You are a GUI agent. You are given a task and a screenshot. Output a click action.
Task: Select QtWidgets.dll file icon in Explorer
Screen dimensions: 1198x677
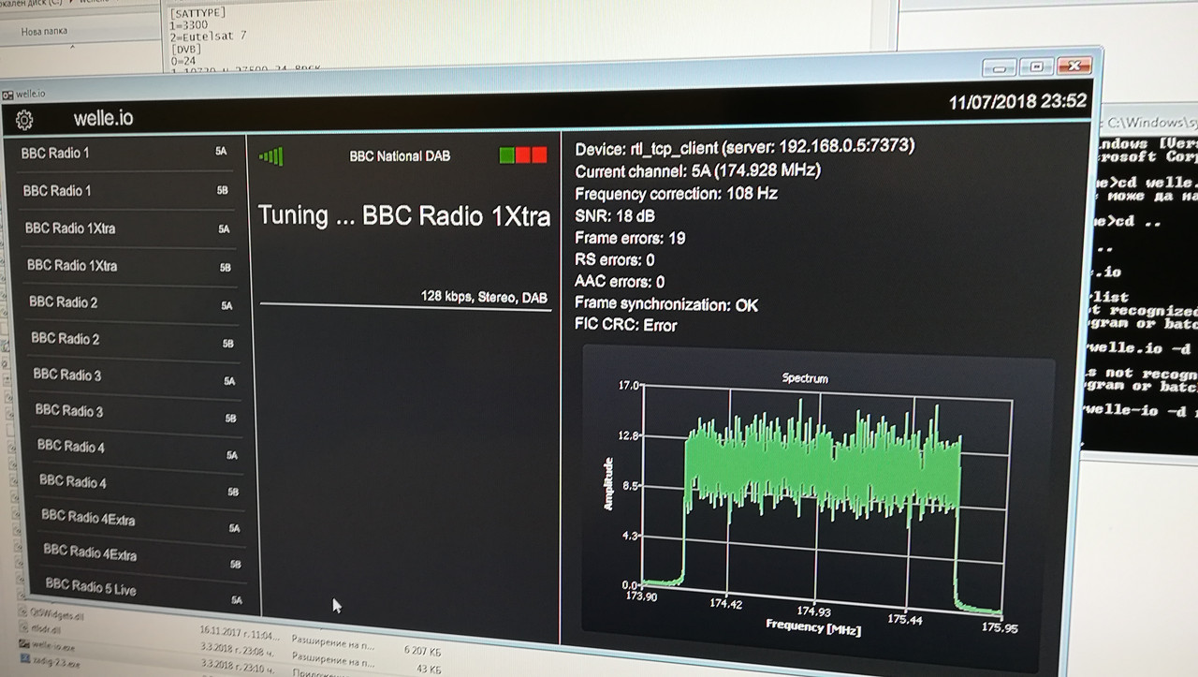(22, 612)
